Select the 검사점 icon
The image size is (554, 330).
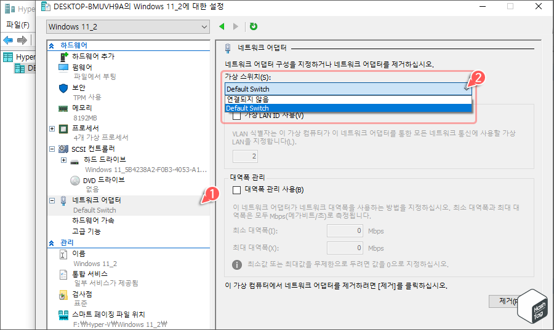(63, 295)
